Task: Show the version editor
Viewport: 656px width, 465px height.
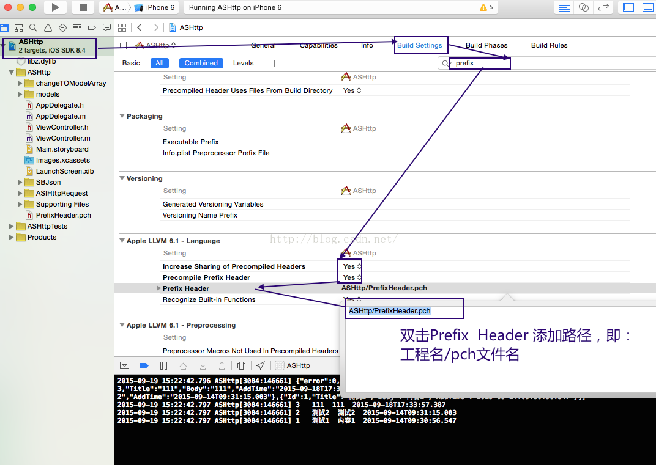Action: [603, 7]
